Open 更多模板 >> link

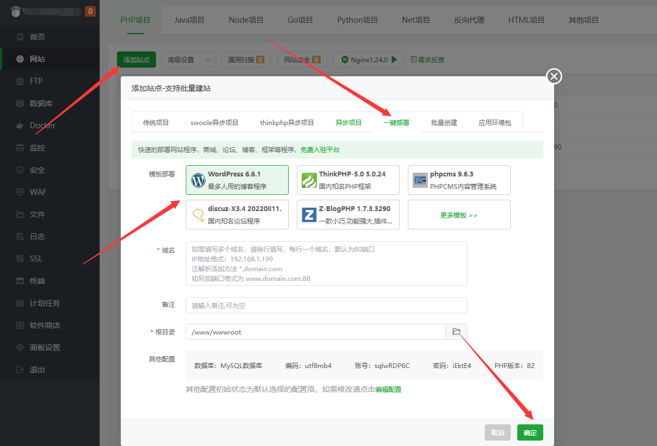click(459, 215)
